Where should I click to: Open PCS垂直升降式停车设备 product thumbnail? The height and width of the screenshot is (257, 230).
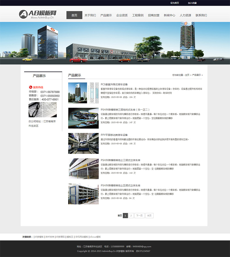coord(83,93)
